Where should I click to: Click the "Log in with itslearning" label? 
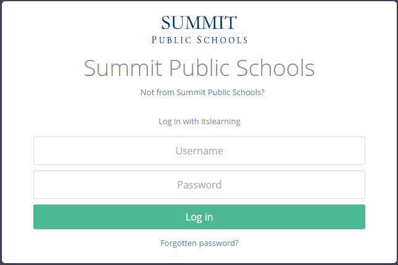pos(199,121)
